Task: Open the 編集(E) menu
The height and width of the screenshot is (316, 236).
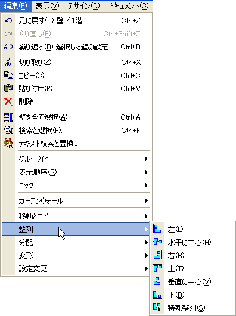Action: click(15, 6)
